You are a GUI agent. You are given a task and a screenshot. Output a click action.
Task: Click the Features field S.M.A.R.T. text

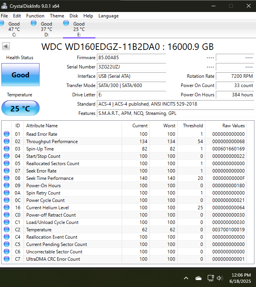(x=175, y=113)
